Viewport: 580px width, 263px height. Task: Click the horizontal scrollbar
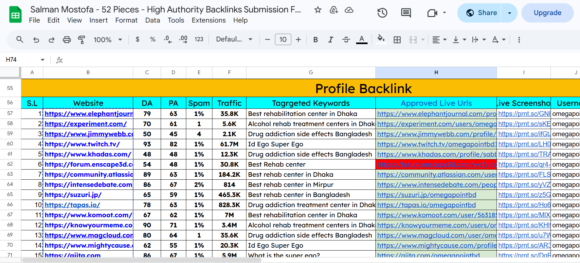pyautogui.click(x=141, y=260)
